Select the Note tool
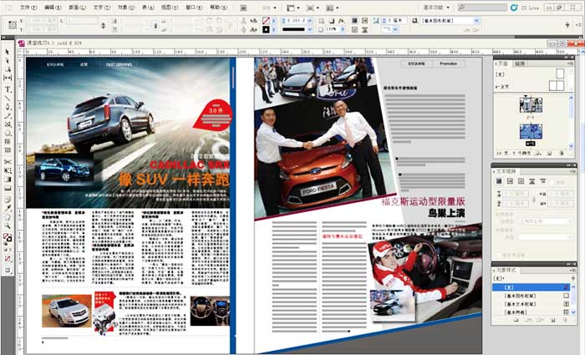Image resolution: width=585 pixels, height=355 pixels. tap(7, 200)
